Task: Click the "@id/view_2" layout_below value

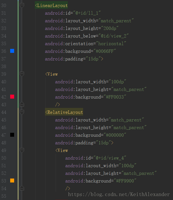Action: 114,36
